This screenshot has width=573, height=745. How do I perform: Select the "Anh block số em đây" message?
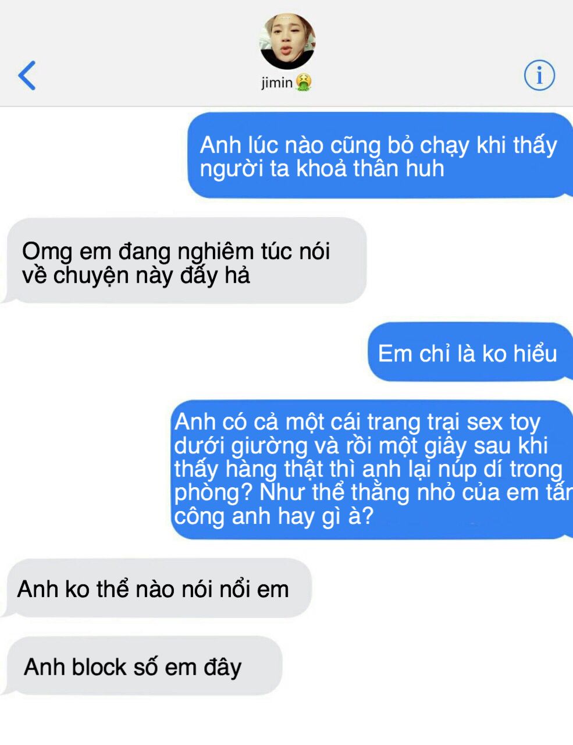click(143, 666)
